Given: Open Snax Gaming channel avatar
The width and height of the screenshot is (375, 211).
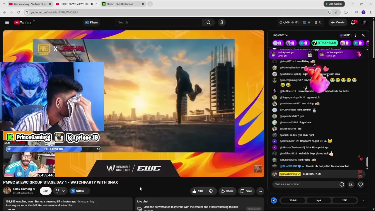Looking at the screenshot, I should [7, 191].
